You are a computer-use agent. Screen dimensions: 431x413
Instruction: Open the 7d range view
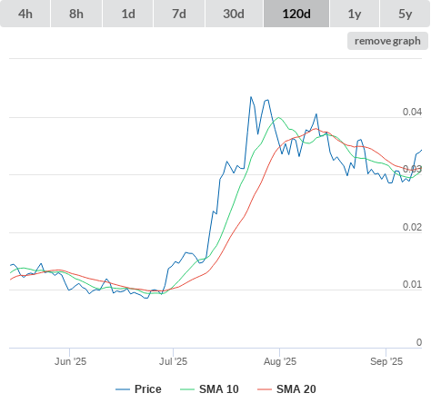179,14
